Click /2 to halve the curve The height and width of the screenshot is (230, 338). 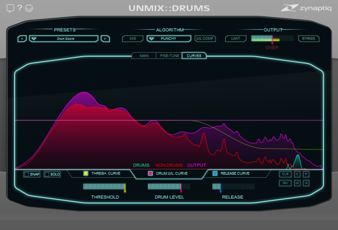pos(306,183)
